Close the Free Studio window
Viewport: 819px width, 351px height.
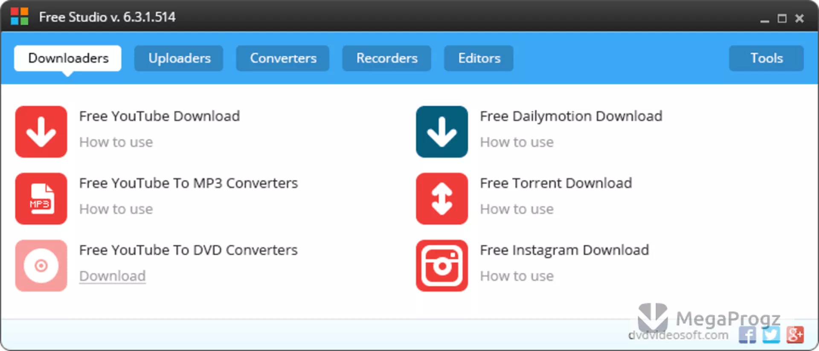[x=799, y=18]
